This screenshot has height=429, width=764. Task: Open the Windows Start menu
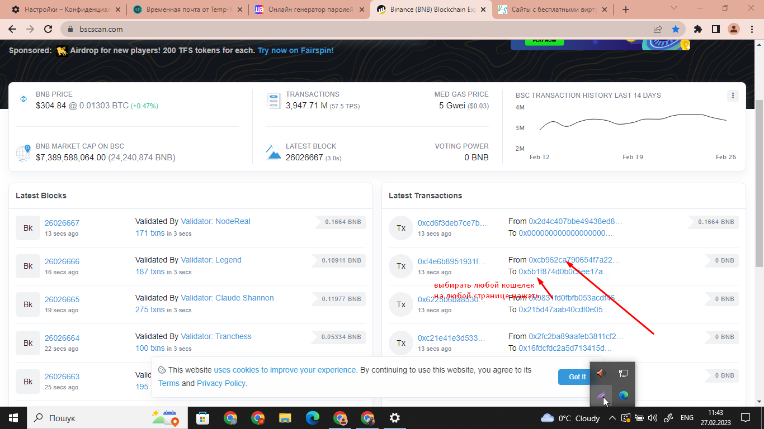pyautogui.click(x=13, y=417)
